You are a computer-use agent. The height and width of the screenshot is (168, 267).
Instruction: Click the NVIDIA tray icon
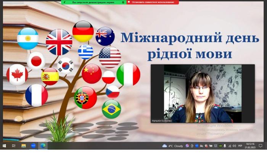pos(220,146)
